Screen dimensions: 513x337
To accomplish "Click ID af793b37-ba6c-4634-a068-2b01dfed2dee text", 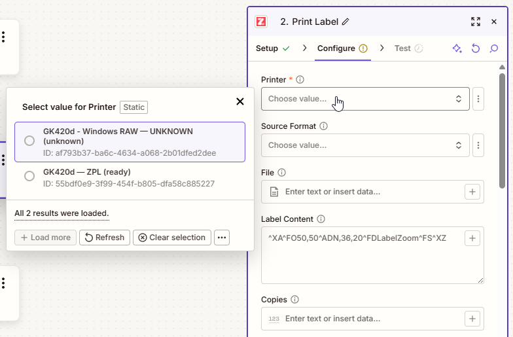I will 130,153.
